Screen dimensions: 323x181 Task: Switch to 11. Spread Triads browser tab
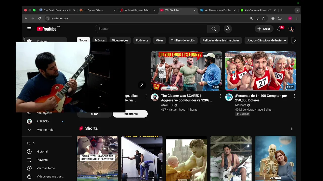click(x=97, y=10)
